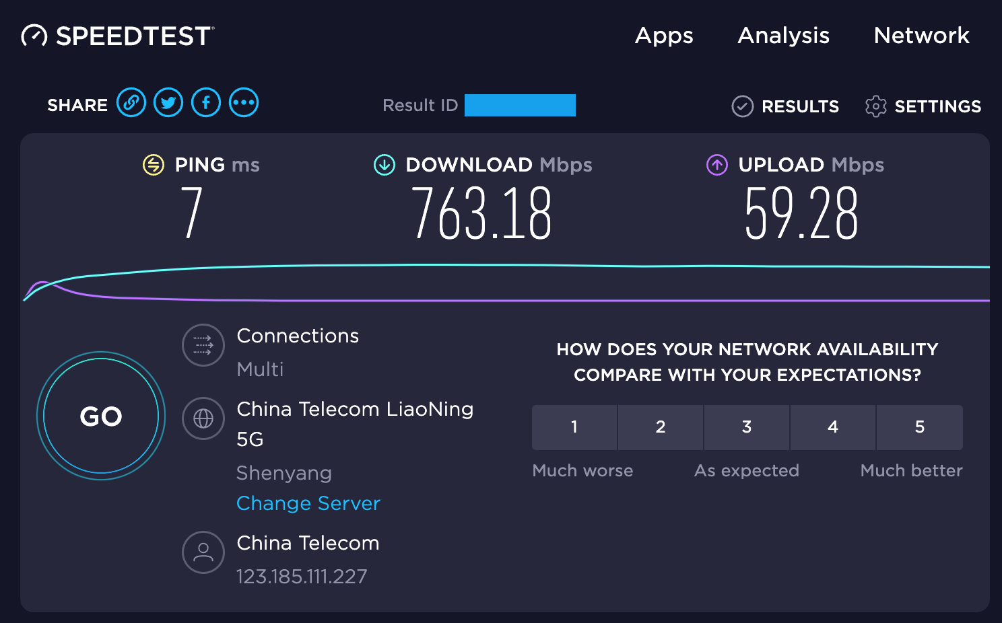
Task: Share result on Facebook
Action: point(206,103)
